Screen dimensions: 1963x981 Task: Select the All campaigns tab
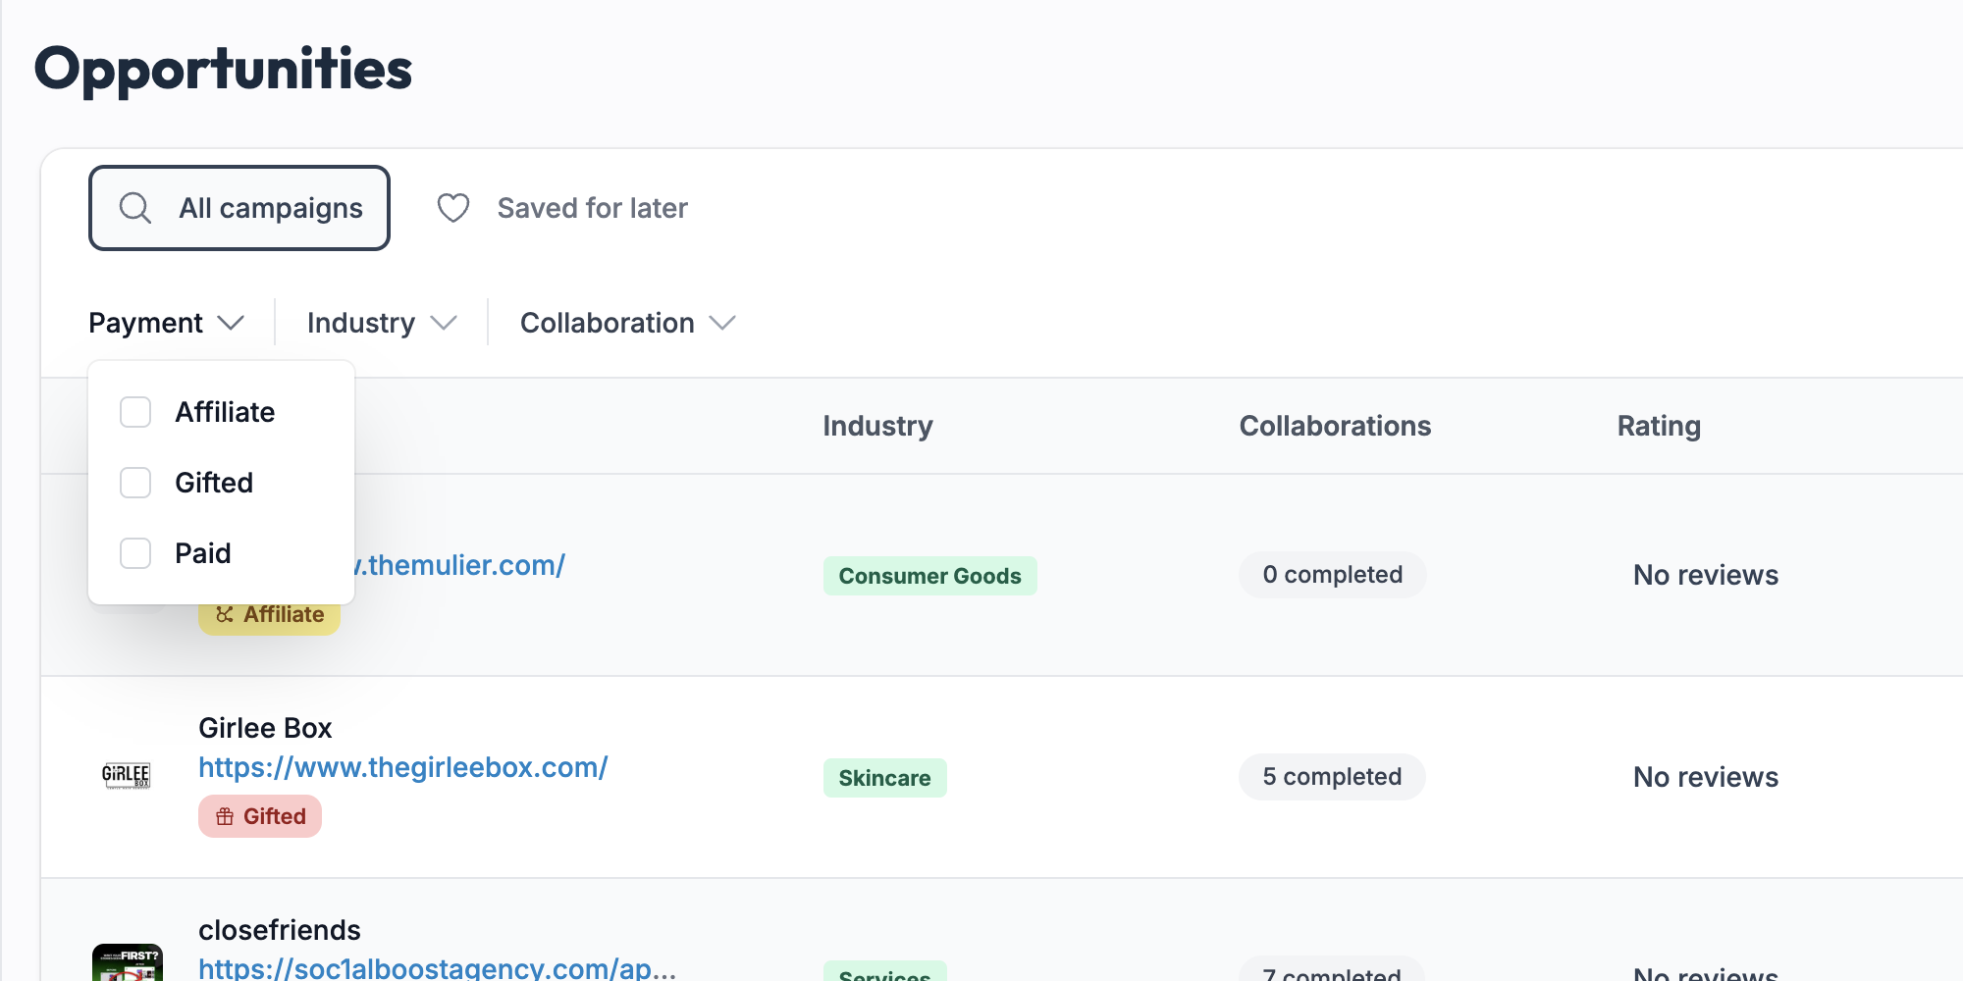239,208
